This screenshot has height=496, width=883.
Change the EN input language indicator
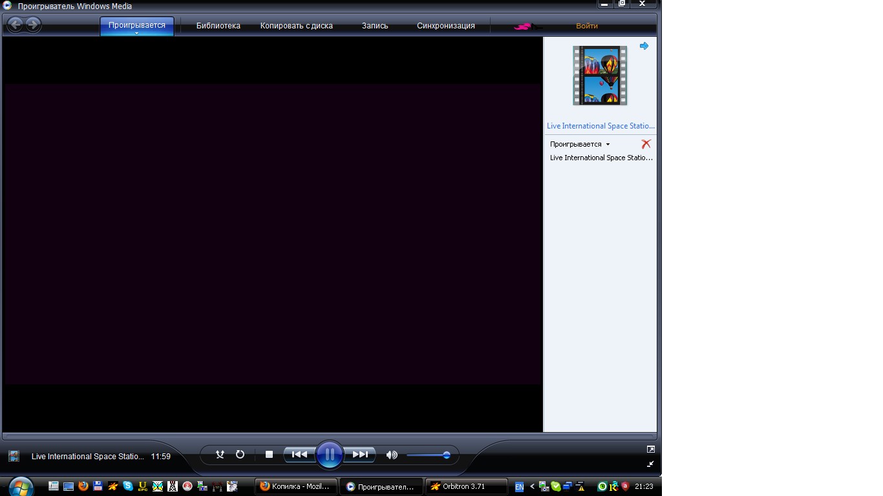coord(519,487)
